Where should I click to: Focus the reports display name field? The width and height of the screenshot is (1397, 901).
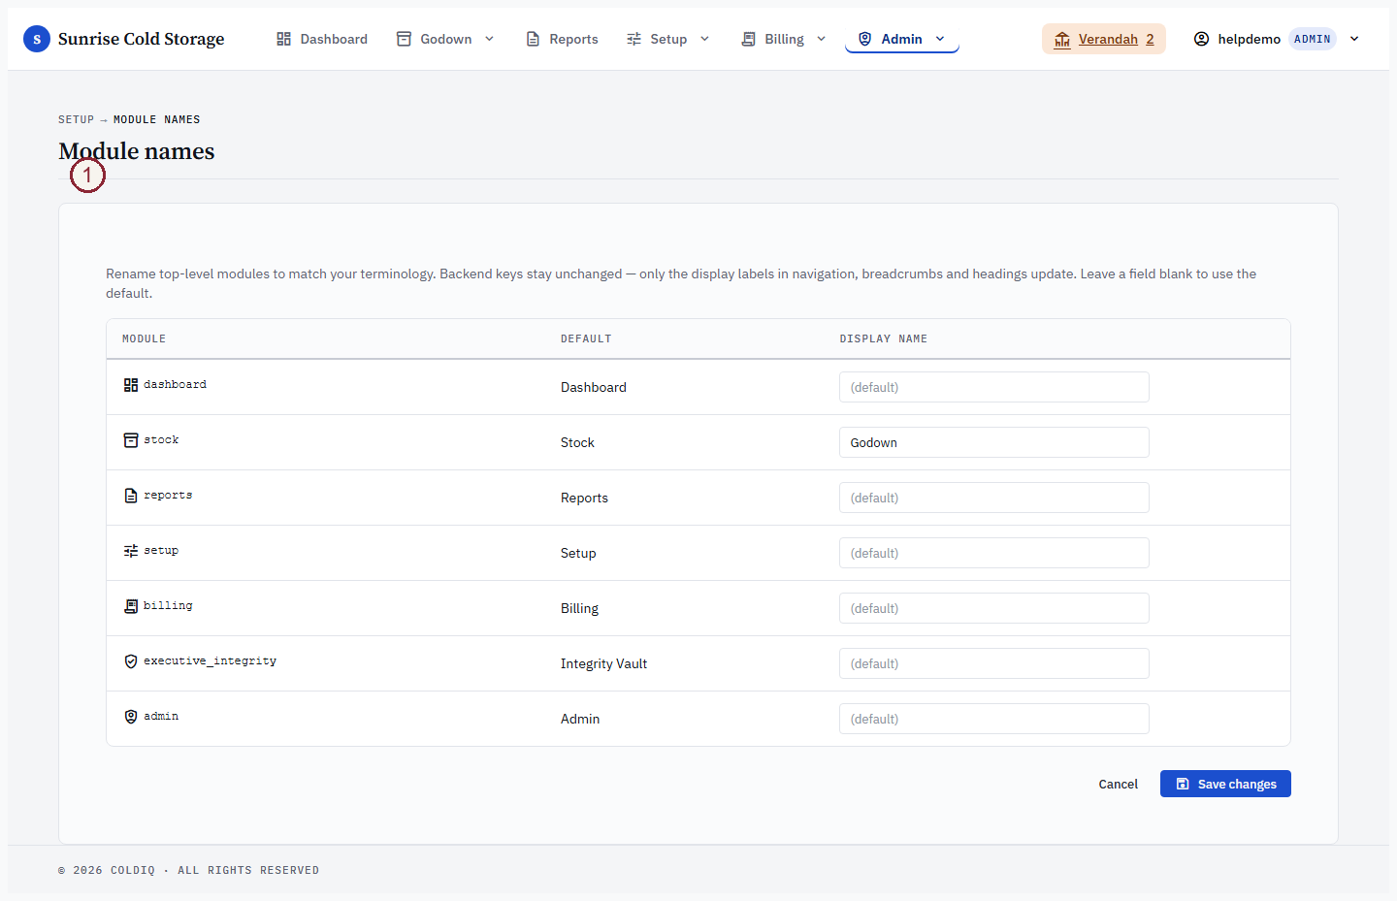[993, 498]
